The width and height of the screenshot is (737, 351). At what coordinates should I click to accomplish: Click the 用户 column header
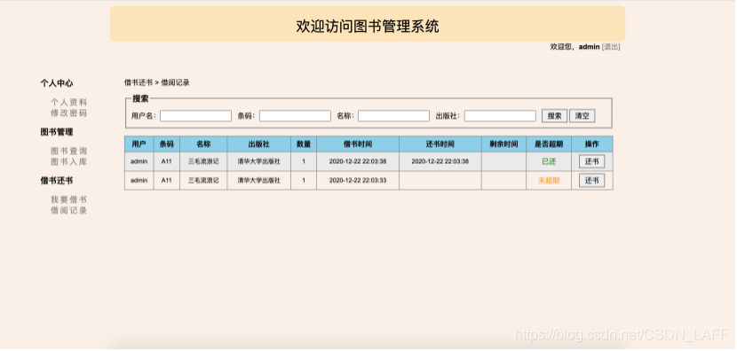(139, 144)
